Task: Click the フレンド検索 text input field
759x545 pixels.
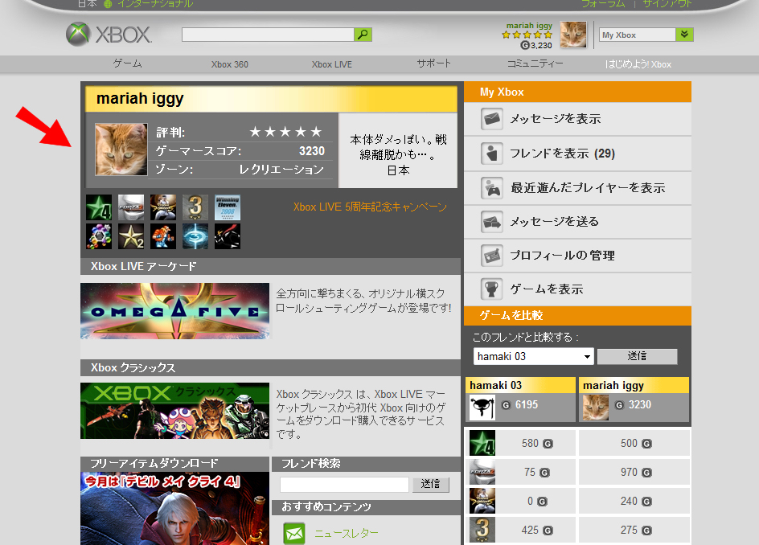Action: click(x=344, y=485)
